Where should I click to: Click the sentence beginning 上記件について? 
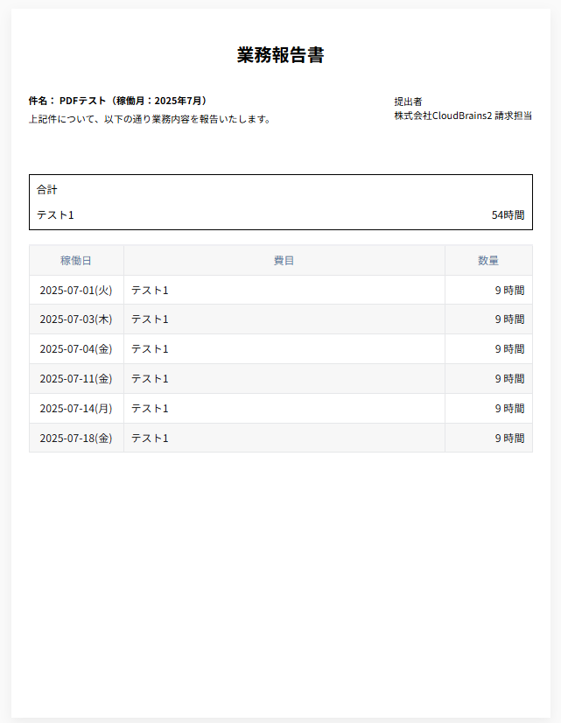pos(150,119)
